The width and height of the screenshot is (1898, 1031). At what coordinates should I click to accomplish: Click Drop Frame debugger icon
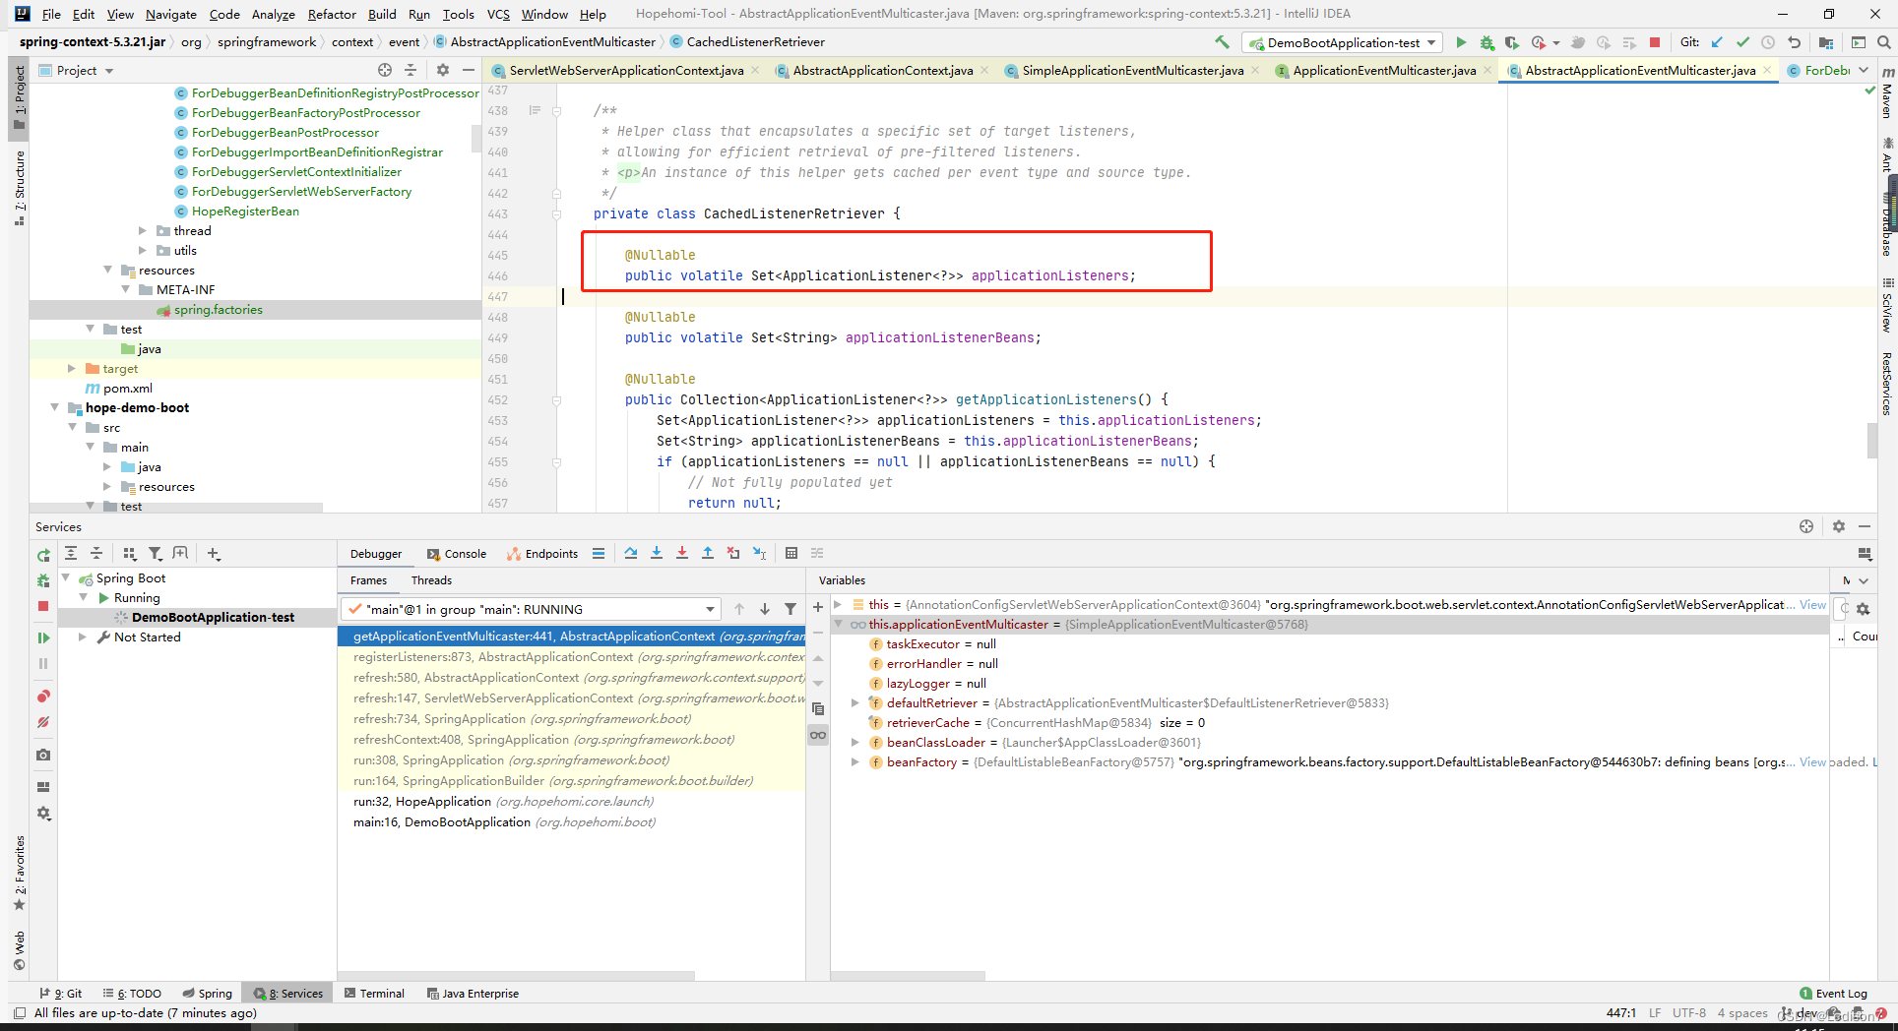(x=732, y=553)
